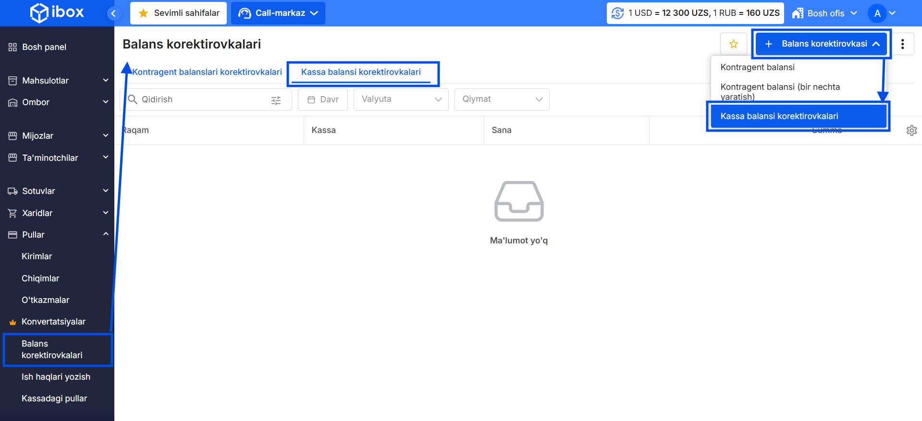The image size is (922, 421).
Task: Collapse sidebar with the left arrow button
Action: pyautogui.click(x=113, y=13)
